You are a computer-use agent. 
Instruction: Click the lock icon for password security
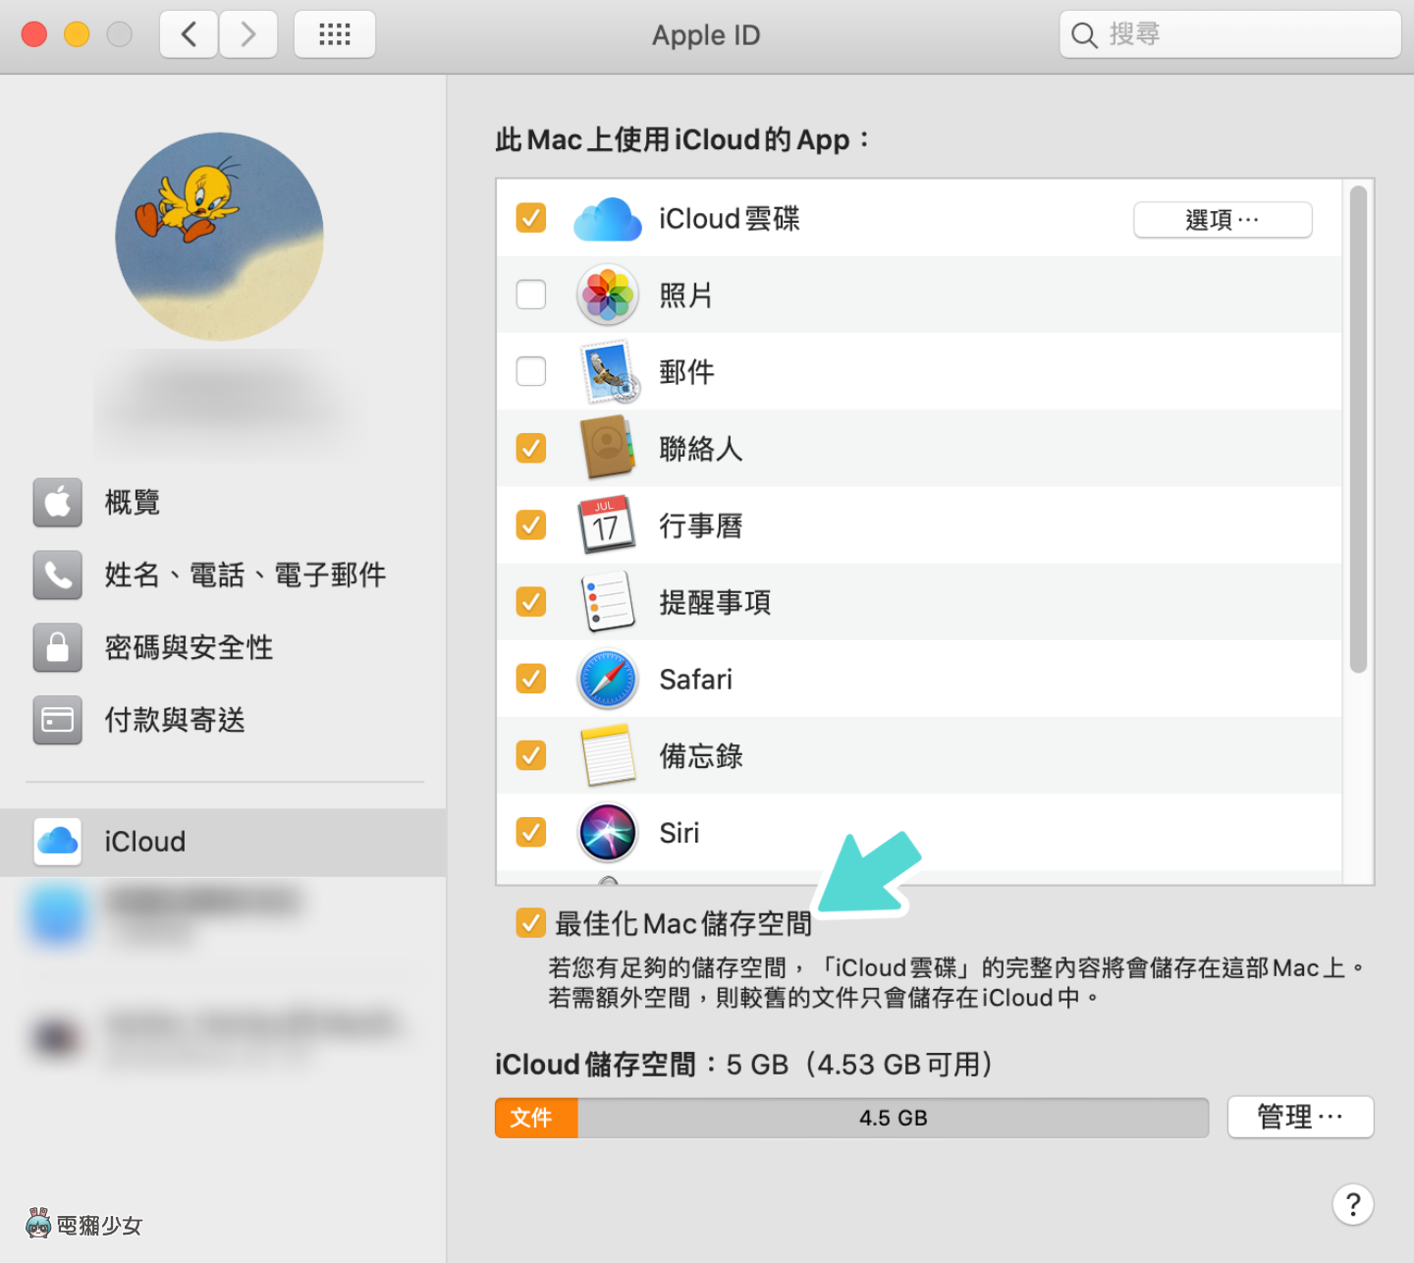58,648
